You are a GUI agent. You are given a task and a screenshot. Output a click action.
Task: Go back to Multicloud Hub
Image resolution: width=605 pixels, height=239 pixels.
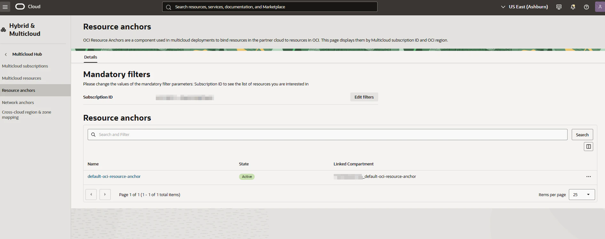tap(27, 54)
